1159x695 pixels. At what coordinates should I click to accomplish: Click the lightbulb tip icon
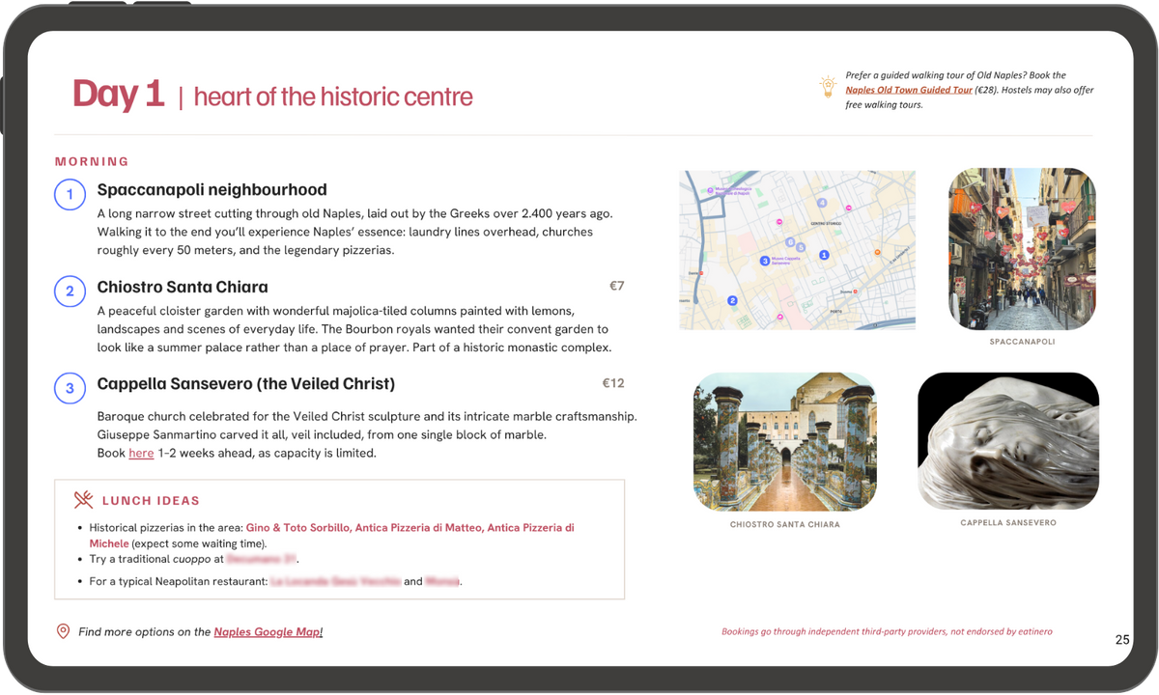tap(828, 88)
